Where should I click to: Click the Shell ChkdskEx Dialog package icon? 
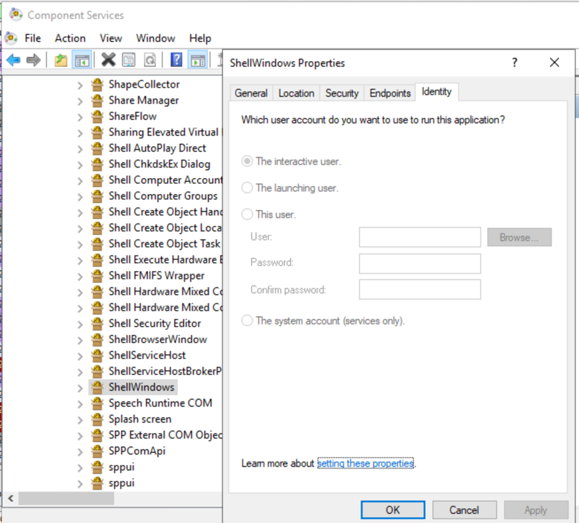click(x=97, y=164)
